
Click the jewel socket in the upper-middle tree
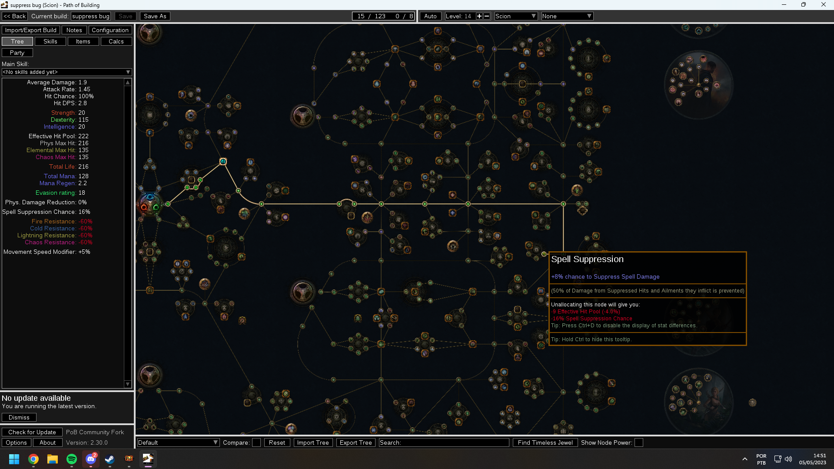(302, 116)
